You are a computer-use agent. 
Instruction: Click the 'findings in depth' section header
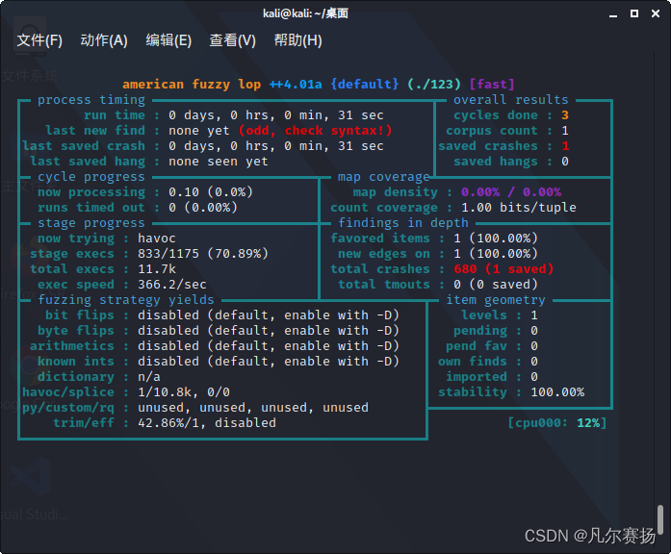click(x=403, y=223)
